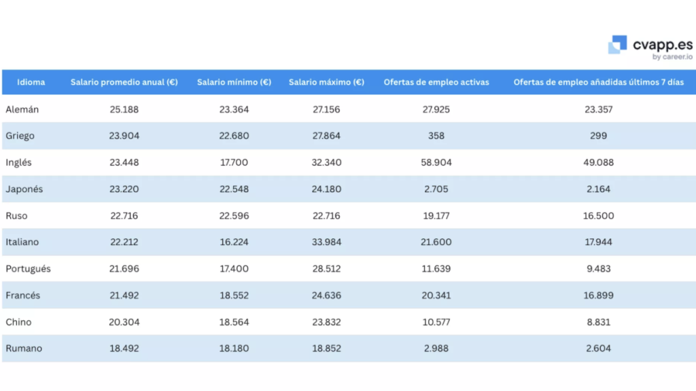Click the Francés active job offers 20.341
Screen dimensions: 696x391
pyautogui.click(x=436, y=295)
